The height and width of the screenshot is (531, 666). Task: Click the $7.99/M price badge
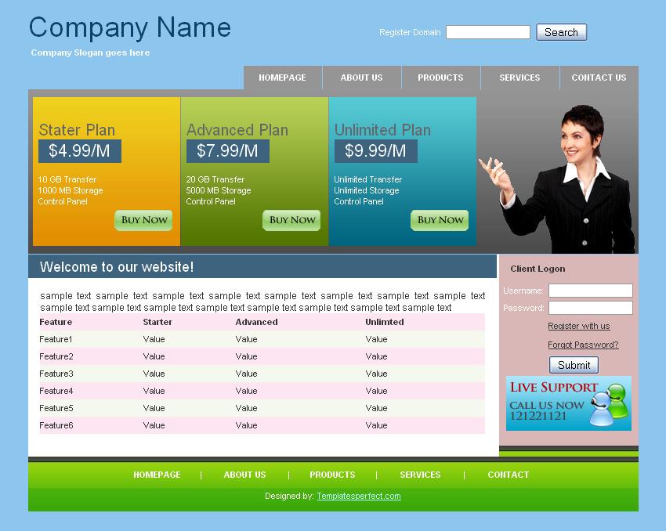point(228,151)
